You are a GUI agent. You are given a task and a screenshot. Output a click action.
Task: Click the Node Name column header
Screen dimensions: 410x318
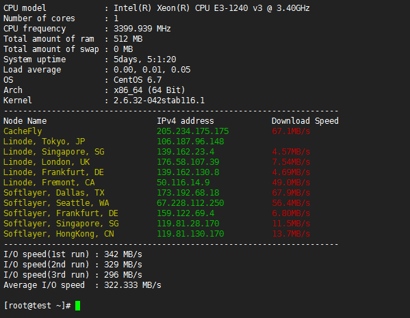[x=25, y=121]
